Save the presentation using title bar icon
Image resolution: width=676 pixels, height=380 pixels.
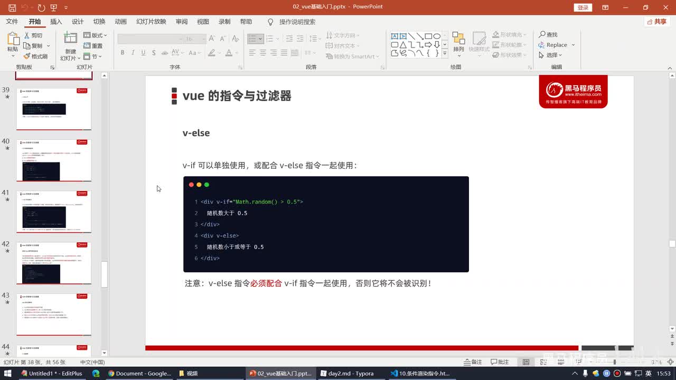(12, 7)
